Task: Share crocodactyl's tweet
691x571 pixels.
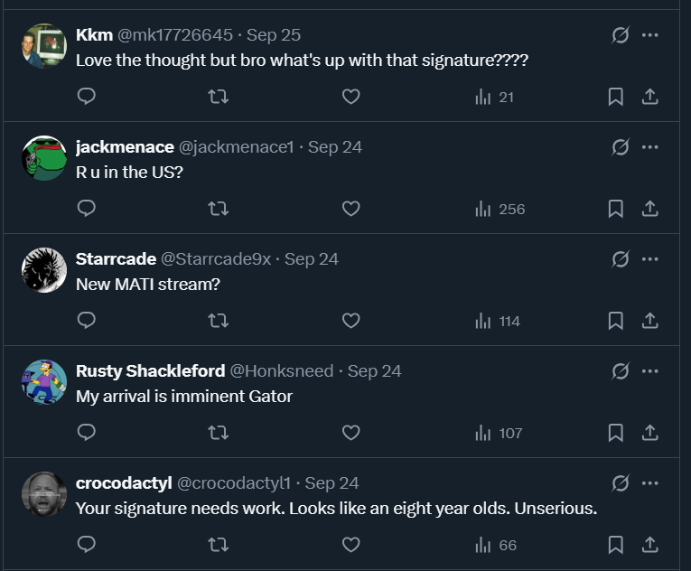Action: point(649,545)
